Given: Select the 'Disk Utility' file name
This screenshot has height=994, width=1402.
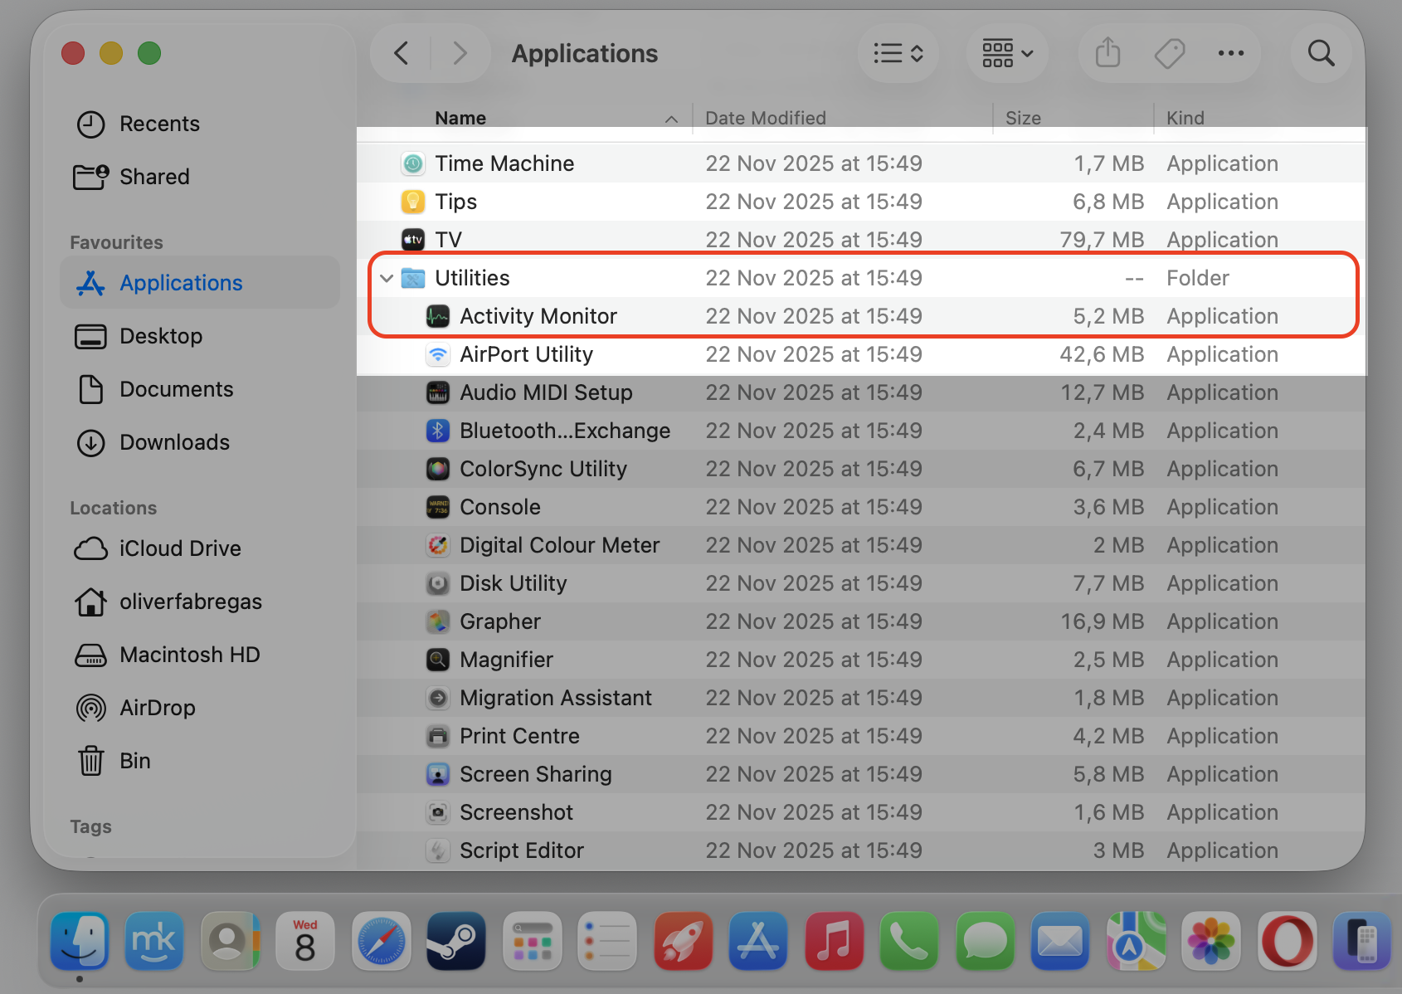Looking at the screenshot, I should pyautogui.click(x=513, y=583).
